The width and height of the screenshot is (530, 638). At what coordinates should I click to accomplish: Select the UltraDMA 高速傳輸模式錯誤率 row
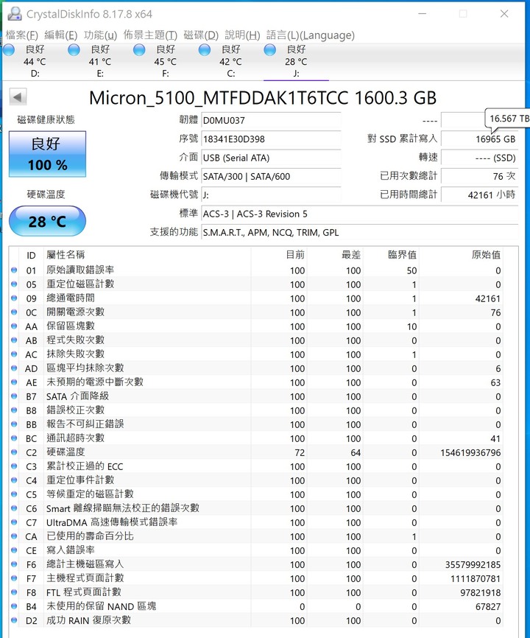pyautogui.click(x=258, y=522)
